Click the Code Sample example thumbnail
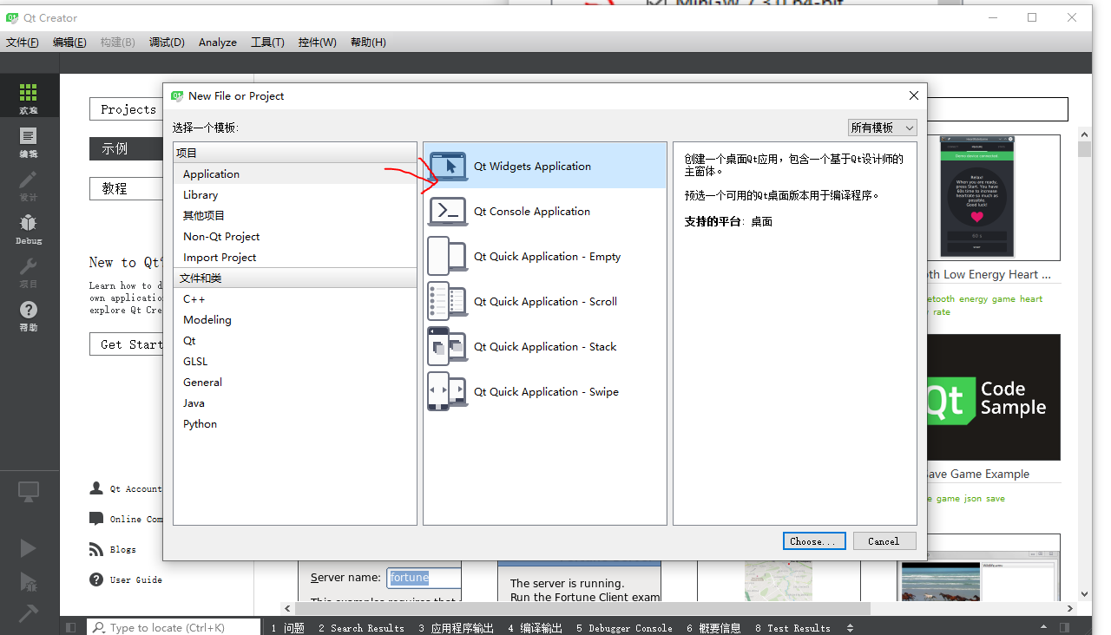 (x=993, y=397)
